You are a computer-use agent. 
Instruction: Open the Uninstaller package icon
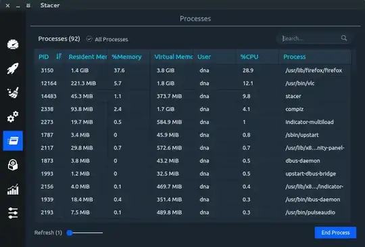13,165
